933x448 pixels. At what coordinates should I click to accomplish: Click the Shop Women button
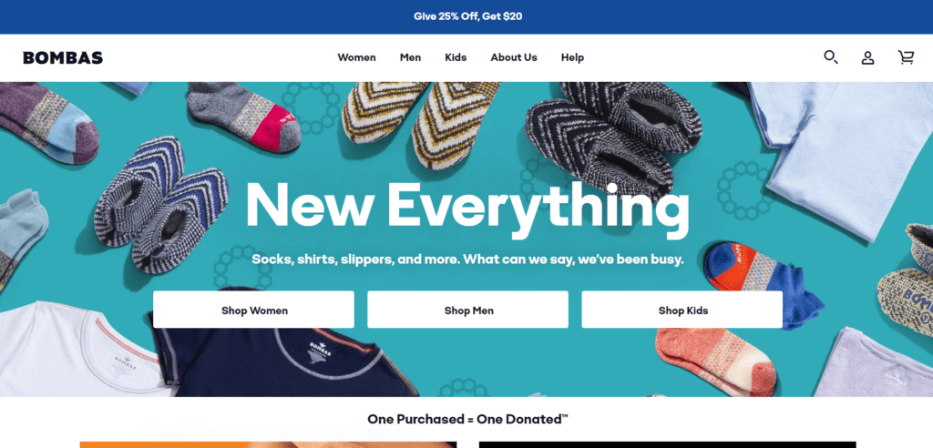coord(253,310)
